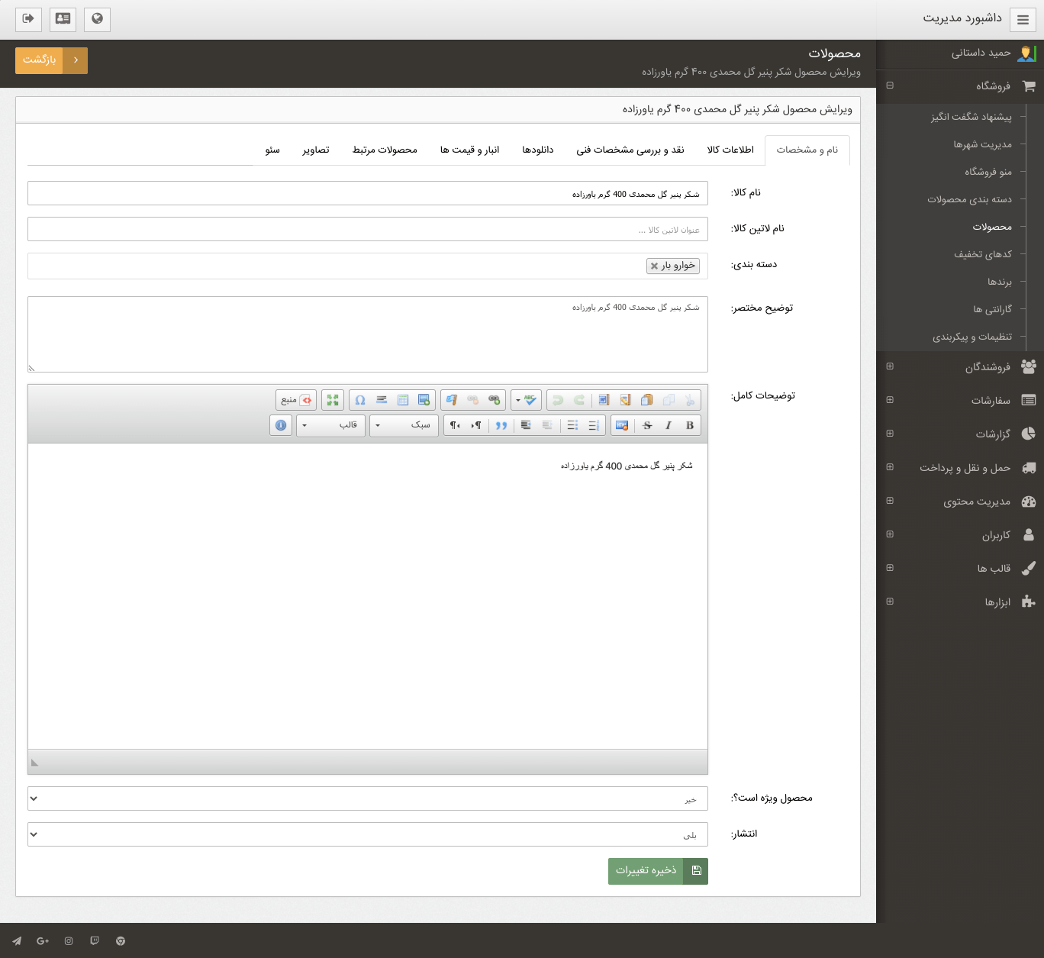Open the globe icon in the top bar

click(x=97, y=19)
